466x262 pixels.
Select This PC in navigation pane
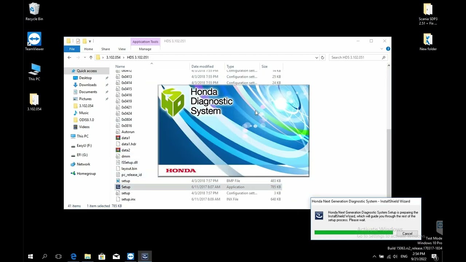coord(83,136)
